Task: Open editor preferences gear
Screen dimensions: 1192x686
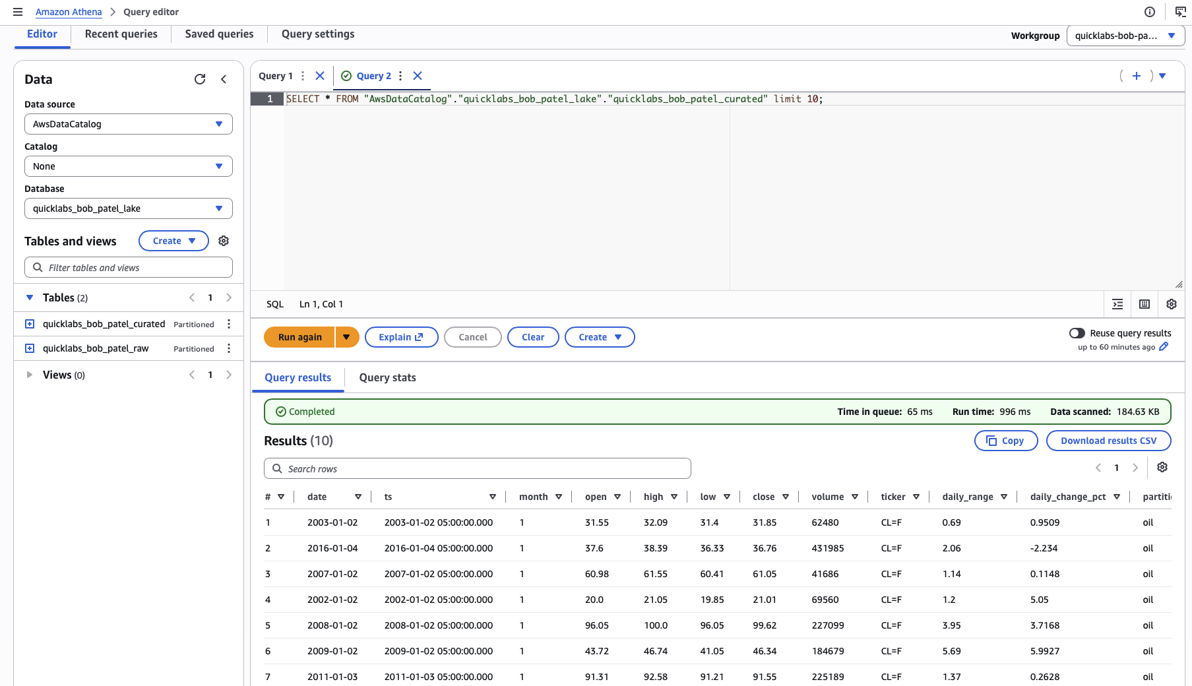Action: (x=1172, y=304)
